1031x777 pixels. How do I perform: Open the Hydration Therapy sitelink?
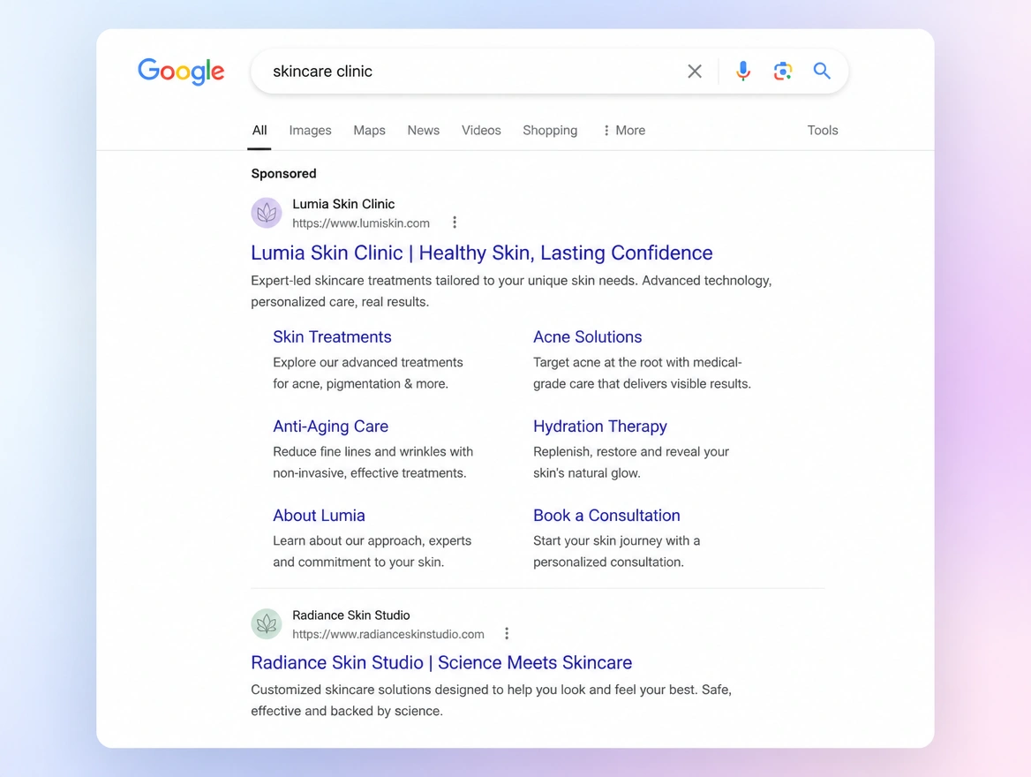600,426
